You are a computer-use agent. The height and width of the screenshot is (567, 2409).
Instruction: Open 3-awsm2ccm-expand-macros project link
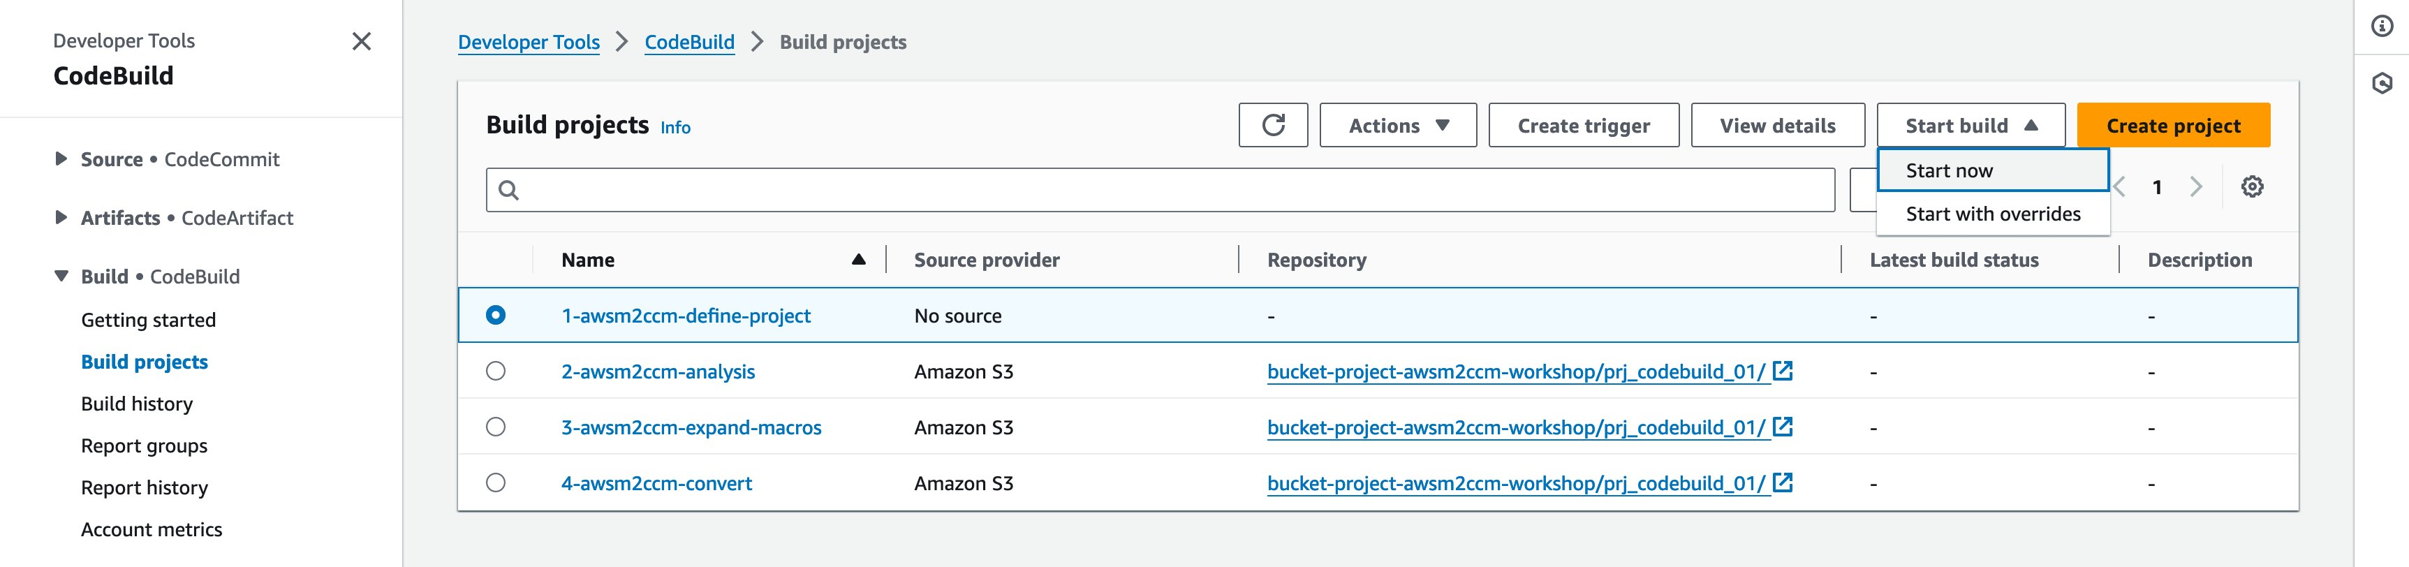point(691,427)
